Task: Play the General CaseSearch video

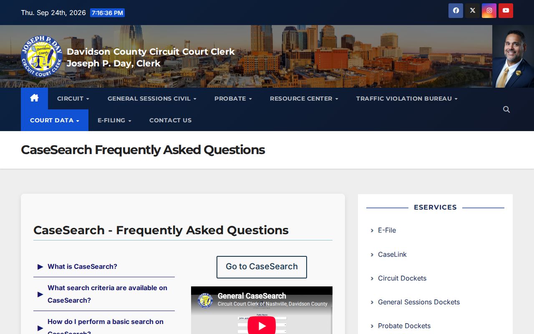Action: click(x=262, y=326)
